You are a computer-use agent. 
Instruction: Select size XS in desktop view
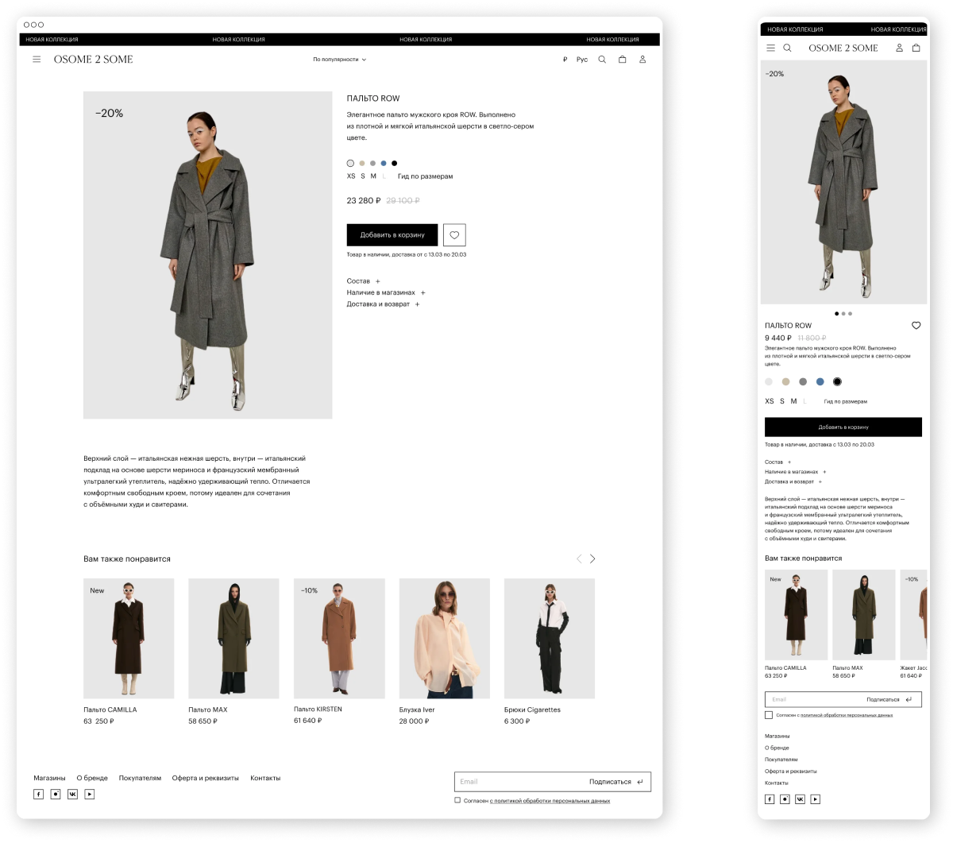tap(351, 176)
